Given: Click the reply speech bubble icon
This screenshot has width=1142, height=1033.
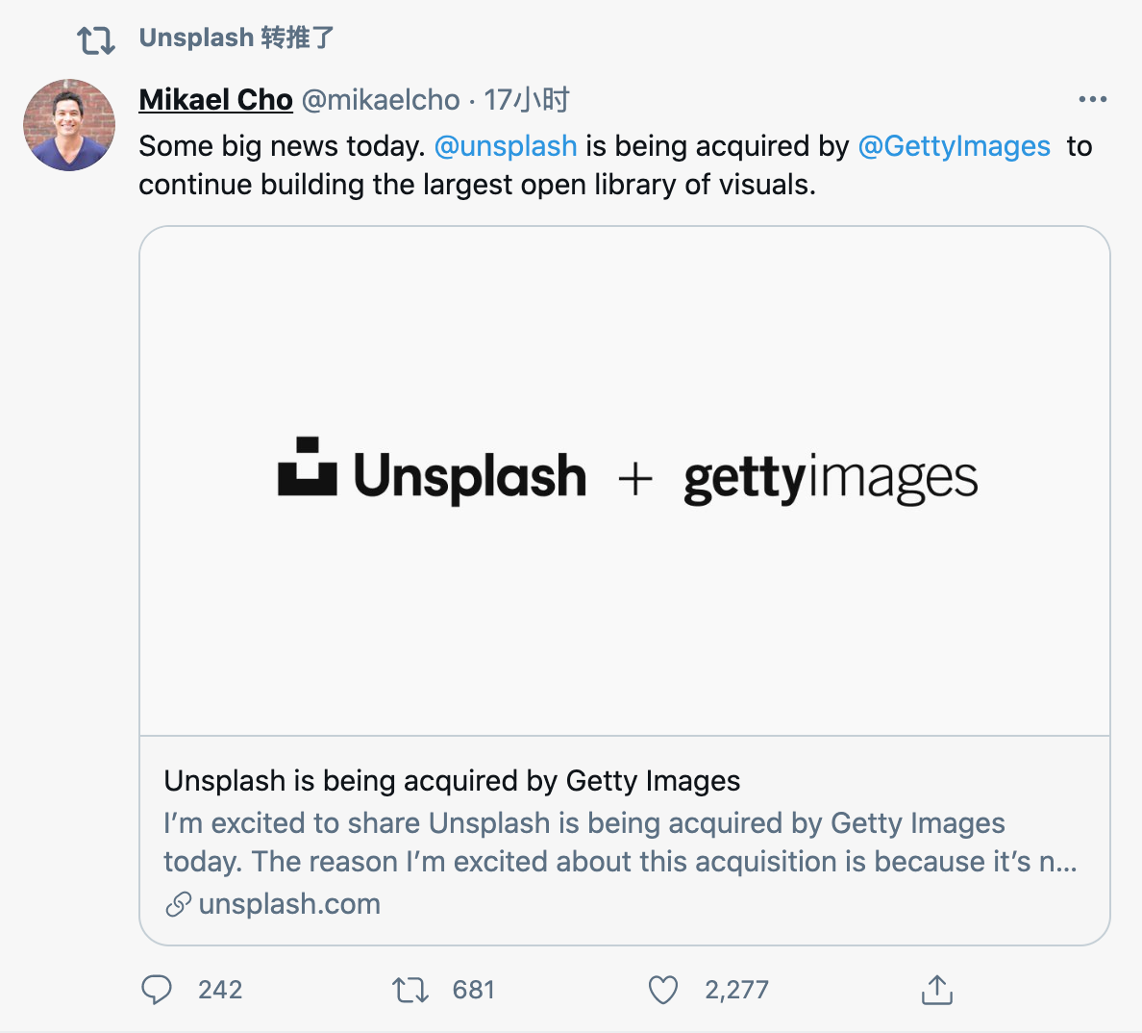Looking at the screenshot, I should [x=157, y=990].
